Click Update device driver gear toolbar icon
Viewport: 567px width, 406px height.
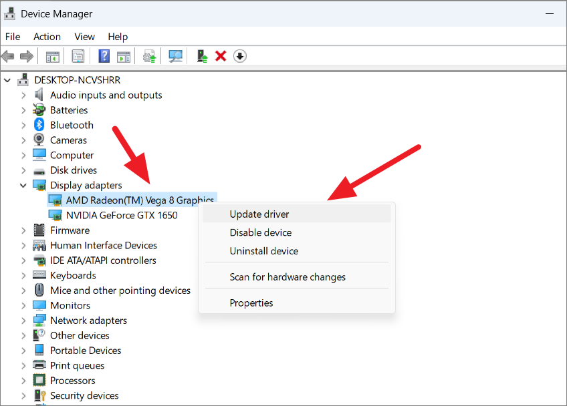(149, 56)
